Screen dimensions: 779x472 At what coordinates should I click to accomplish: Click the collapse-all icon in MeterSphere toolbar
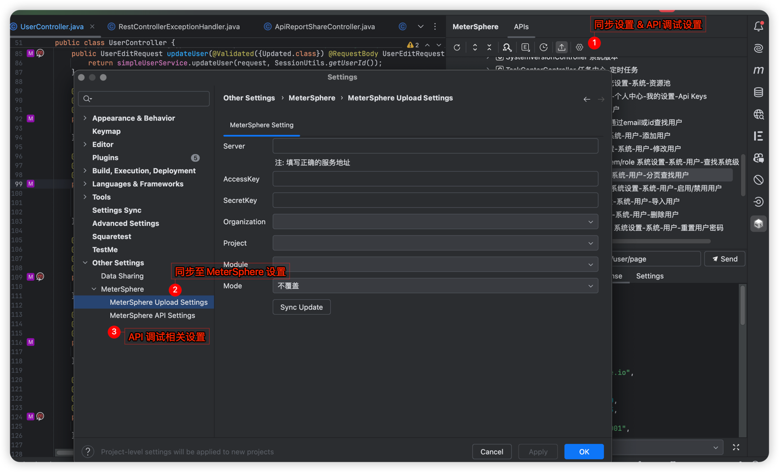point(489,48)
